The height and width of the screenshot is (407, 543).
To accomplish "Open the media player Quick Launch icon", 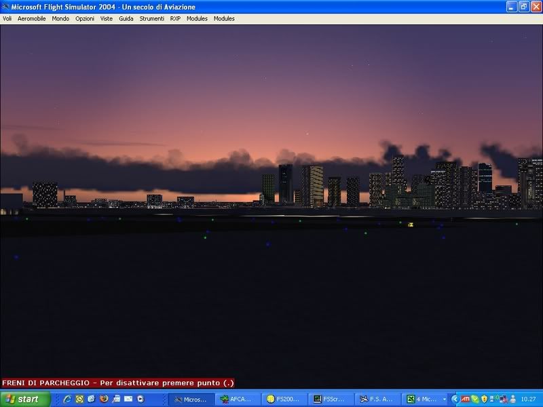I will click(x=141, y=399).
